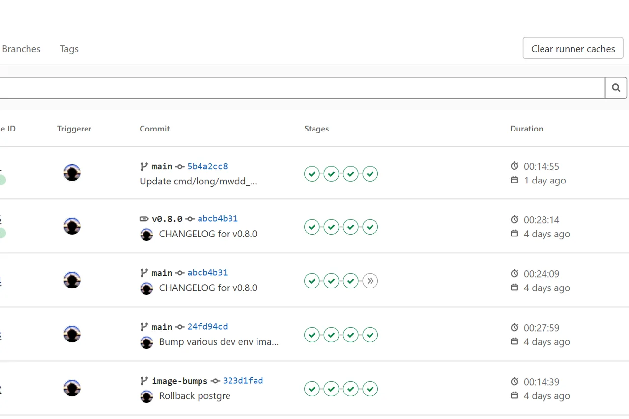Screen dimensions: 629x419
Task: Click committer avatar beside Bump various dev env
Action: tap(146, 342)
